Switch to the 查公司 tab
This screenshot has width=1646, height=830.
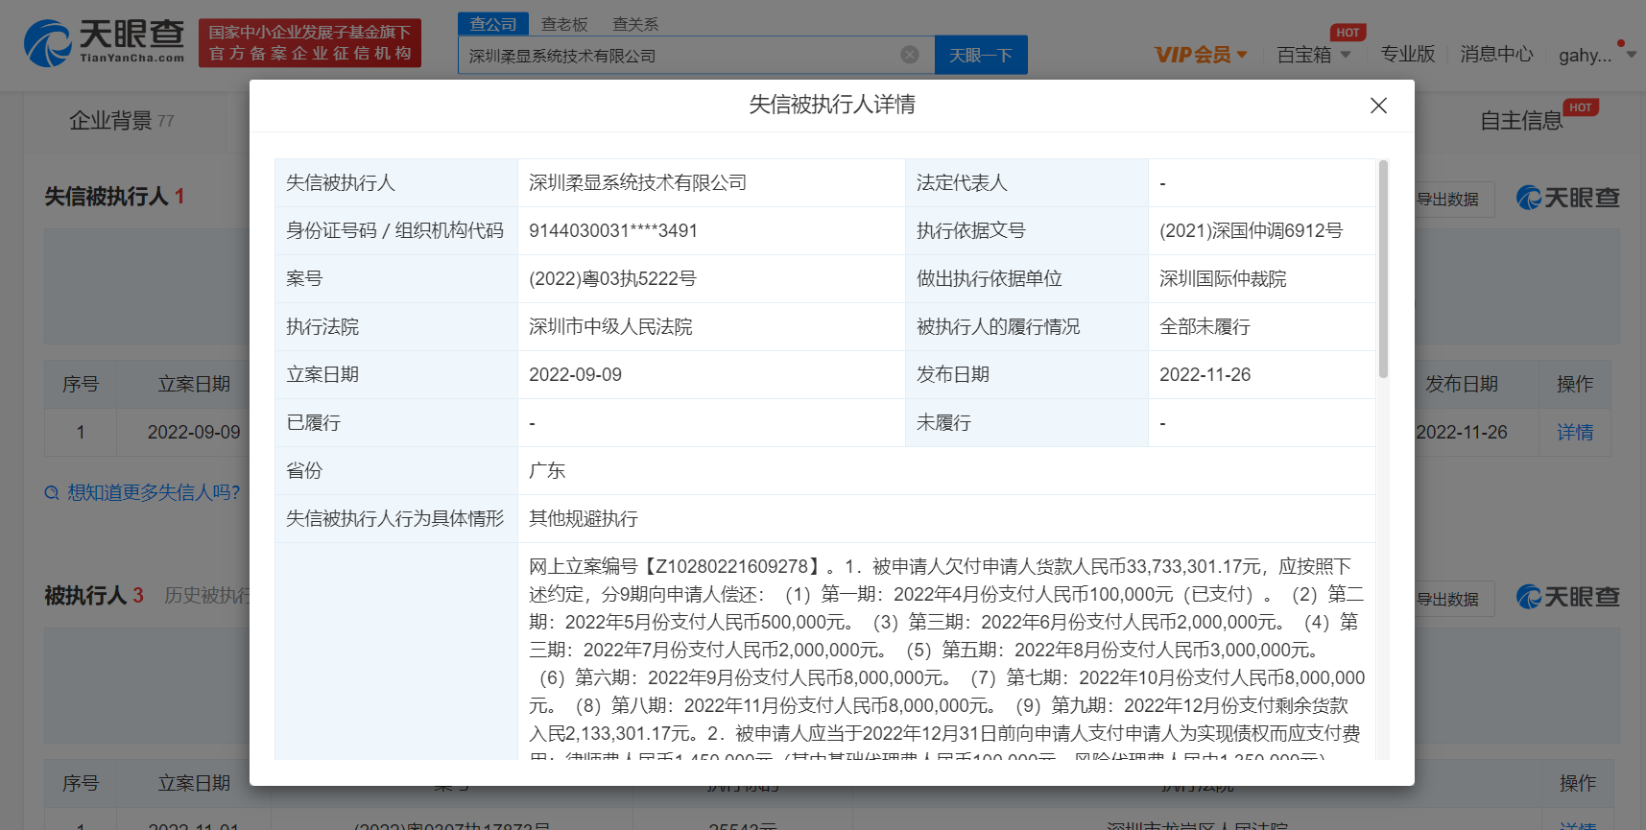(493, 24)
